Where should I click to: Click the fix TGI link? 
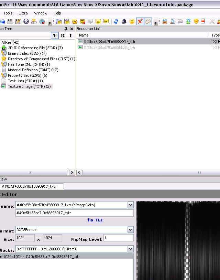click(95, 220)
